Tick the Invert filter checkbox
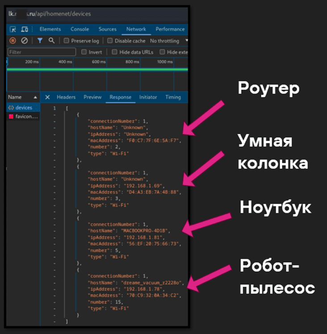Image resolution: width=327 pixels, height=334 pixels. (x=84, y=52)
